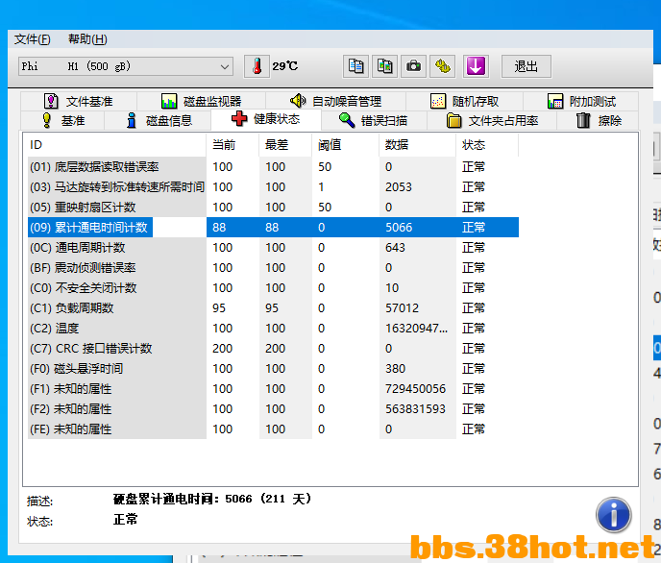Click the thermometer temperature icon

[x=257, y=66]
